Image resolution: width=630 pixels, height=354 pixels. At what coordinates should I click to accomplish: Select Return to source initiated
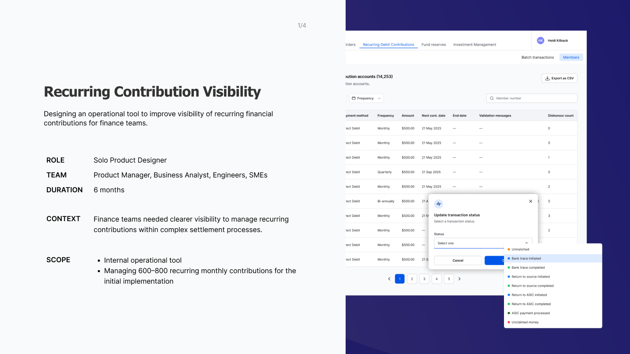click(x=553, y=277)
